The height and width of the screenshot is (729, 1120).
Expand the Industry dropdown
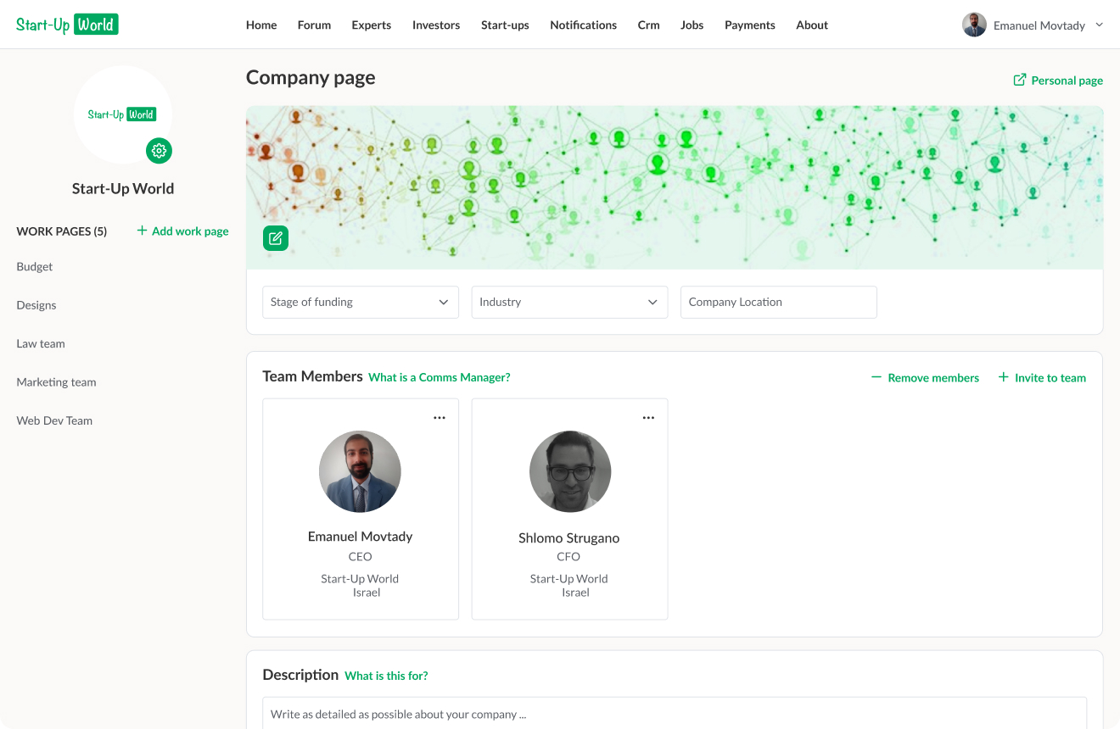click(569, 302)
